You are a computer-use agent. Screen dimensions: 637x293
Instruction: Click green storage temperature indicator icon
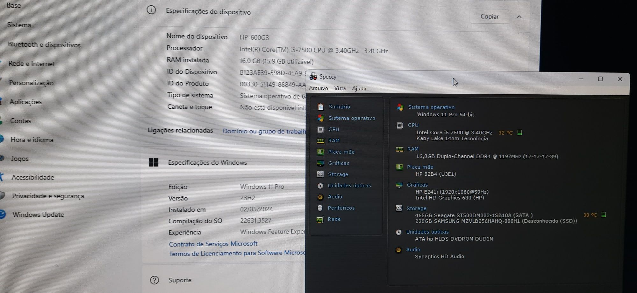(x=604, y=215)
